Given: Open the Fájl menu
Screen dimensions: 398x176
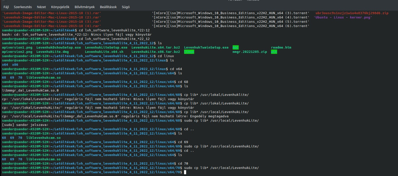Looking at the screenshot, I should click(6, 7).
